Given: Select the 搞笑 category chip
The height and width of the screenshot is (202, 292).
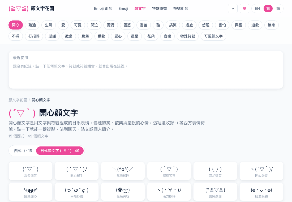Looking at the screenshot, I should [x=173, y=25].
